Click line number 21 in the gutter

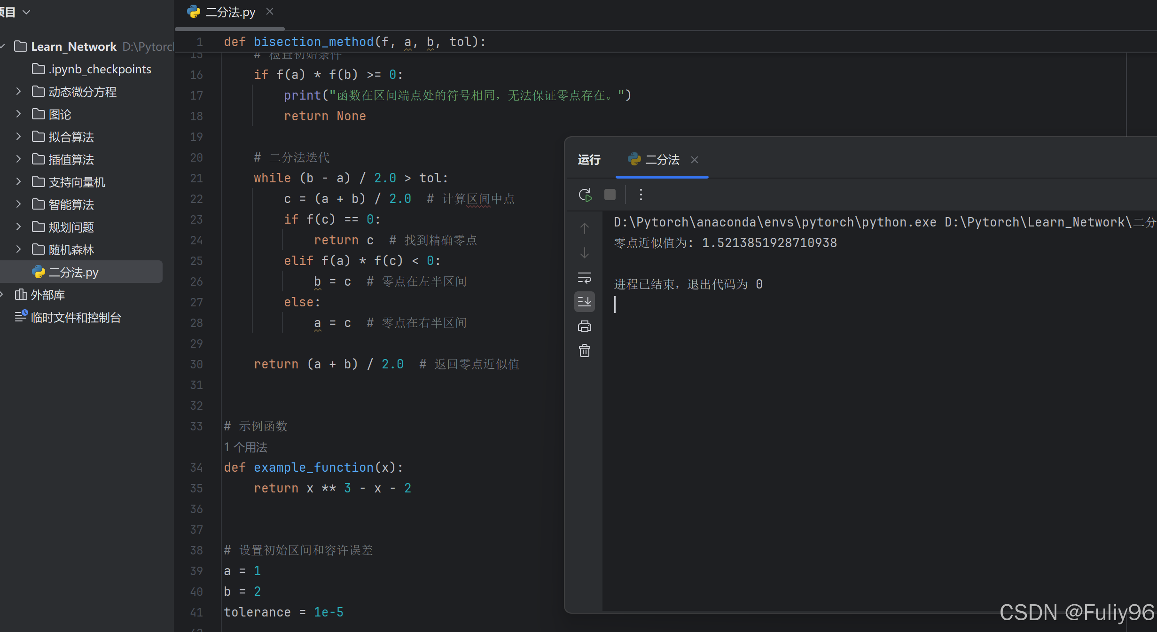tap(196, 178)
